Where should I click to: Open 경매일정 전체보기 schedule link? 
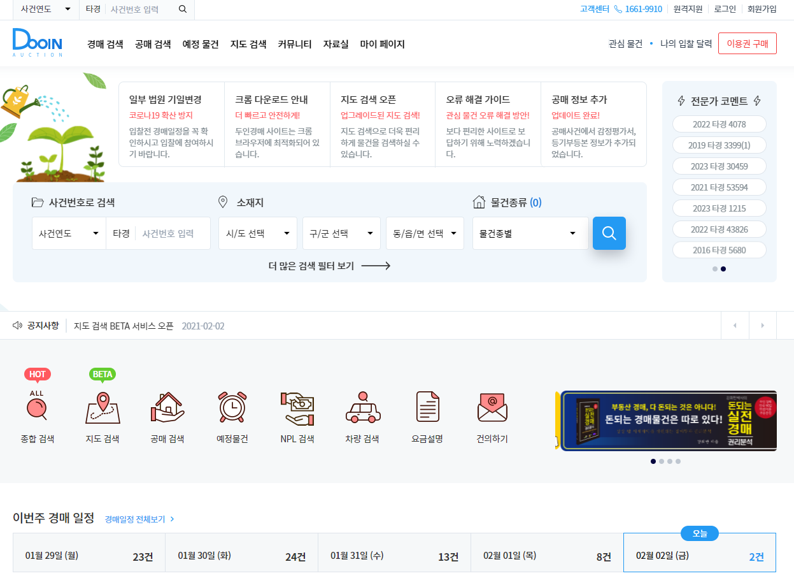135,519
